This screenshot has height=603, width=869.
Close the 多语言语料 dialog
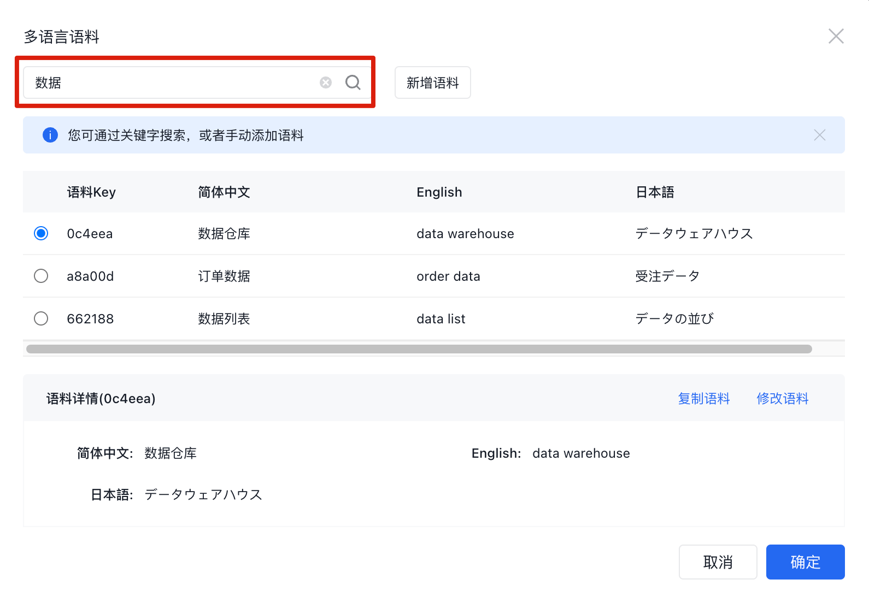click(x=836, y=36)
